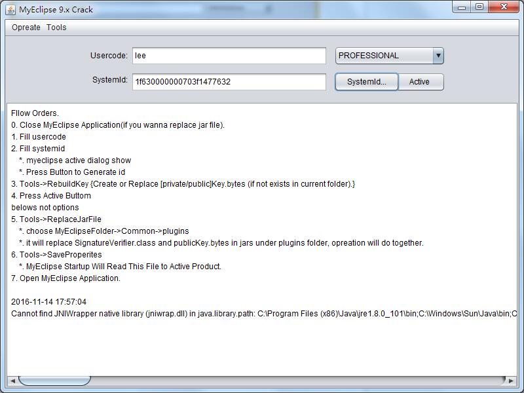Image resolution: width=524 pixels, height=393 pixels.
Task: Click 'it will replace SignatureVerifier.class' line
Action: 221,243
